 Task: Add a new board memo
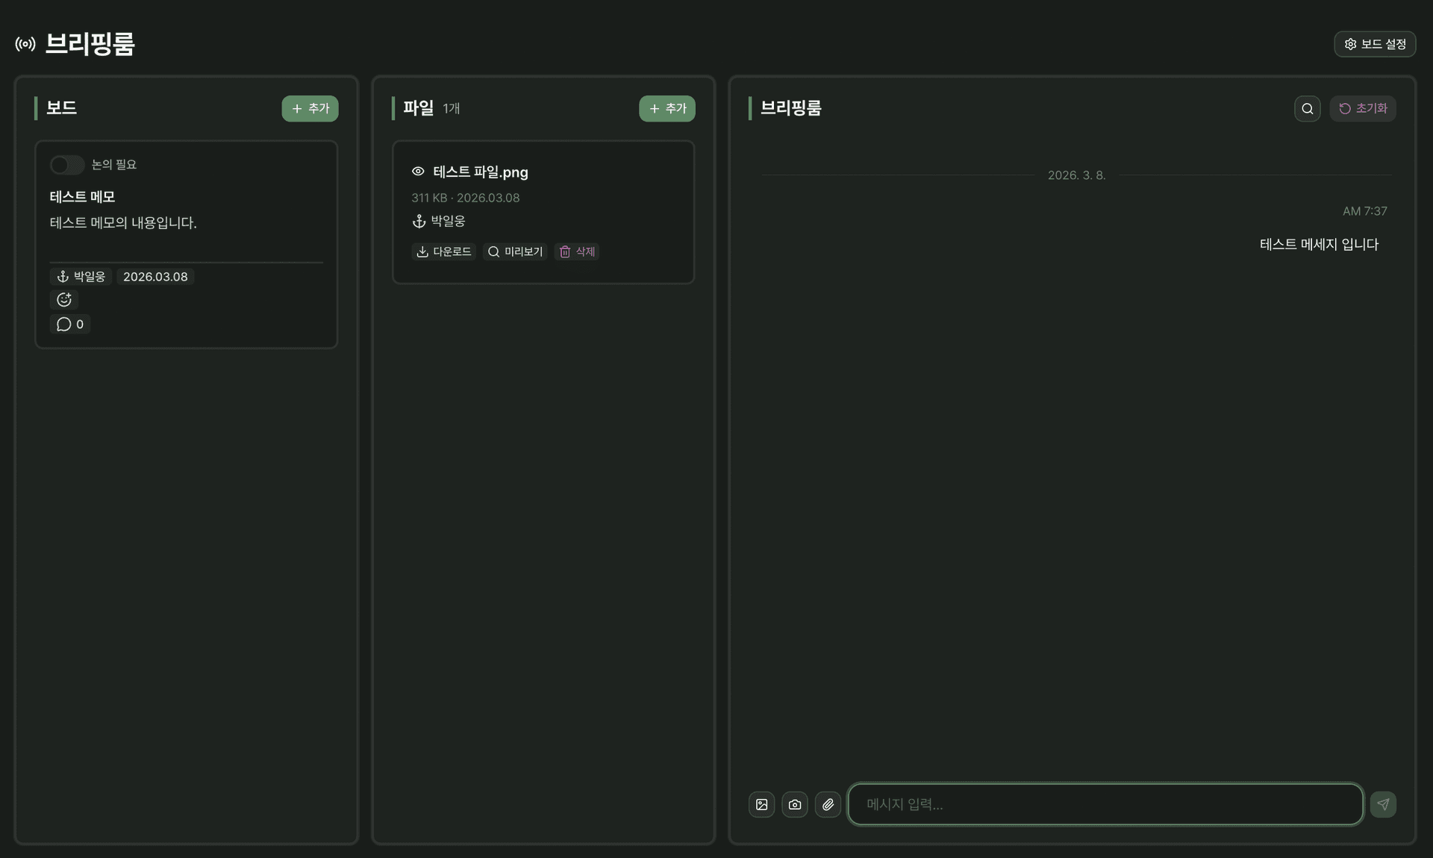(310, 108)
